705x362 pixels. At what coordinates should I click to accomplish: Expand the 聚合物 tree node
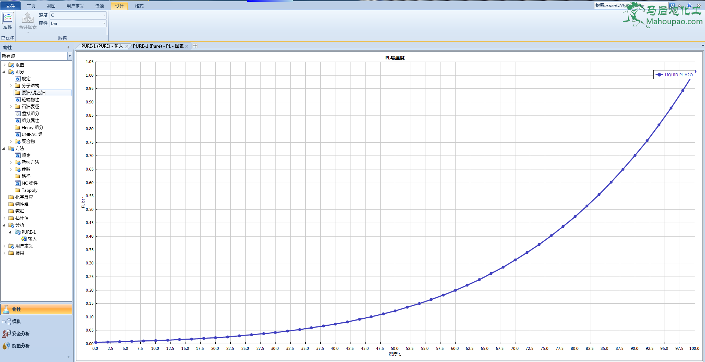(x=11, y=142)
